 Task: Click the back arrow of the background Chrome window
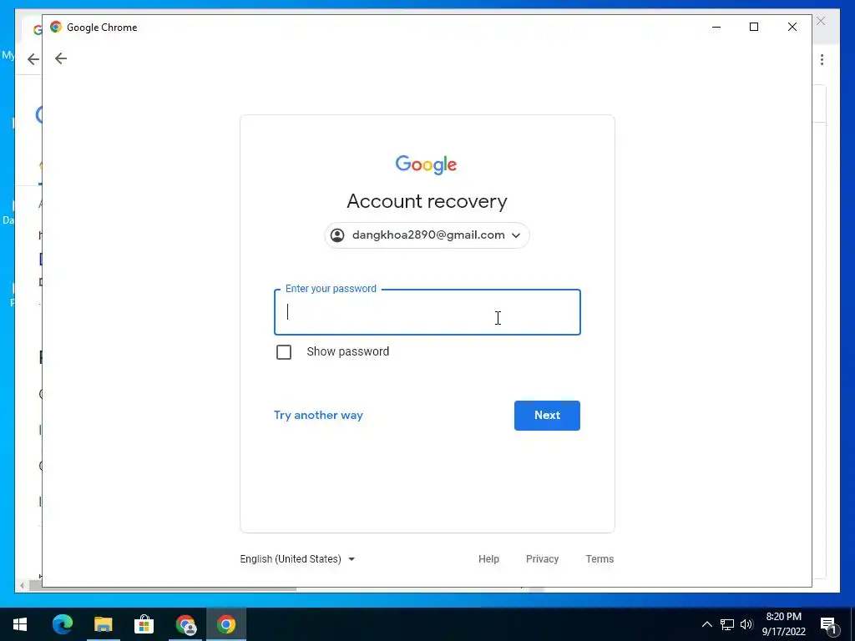pyautogui.click(x=33, y=59)
